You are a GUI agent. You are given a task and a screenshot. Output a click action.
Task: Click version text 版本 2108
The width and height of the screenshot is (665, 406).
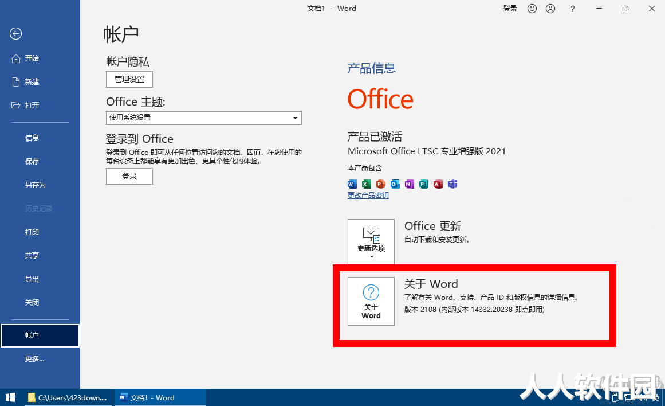(x=474, y=310)
